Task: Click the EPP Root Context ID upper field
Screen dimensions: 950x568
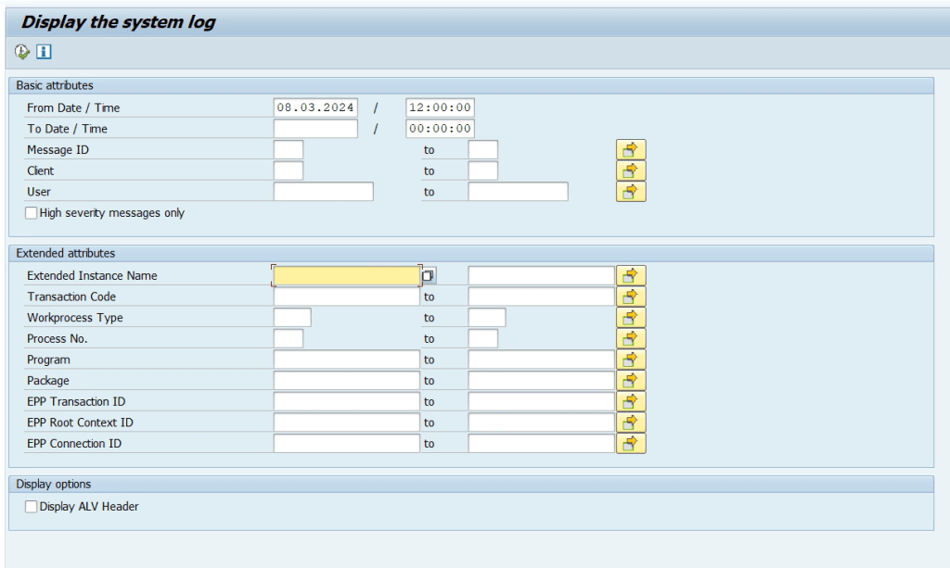Action: (x=541, y=423)
